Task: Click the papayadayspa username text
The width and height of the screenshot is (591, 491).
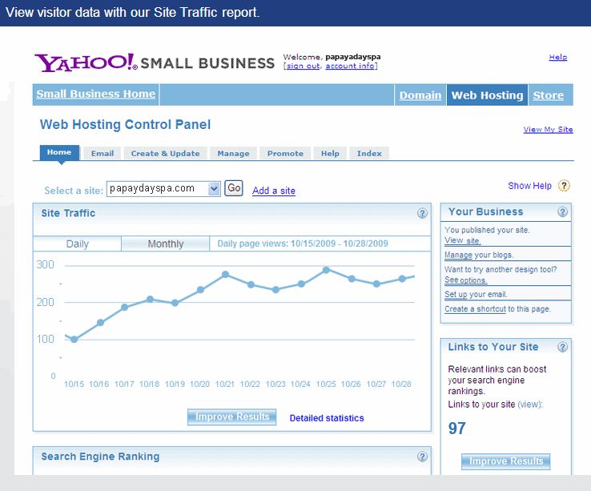Action: click(x=353, y=57)
